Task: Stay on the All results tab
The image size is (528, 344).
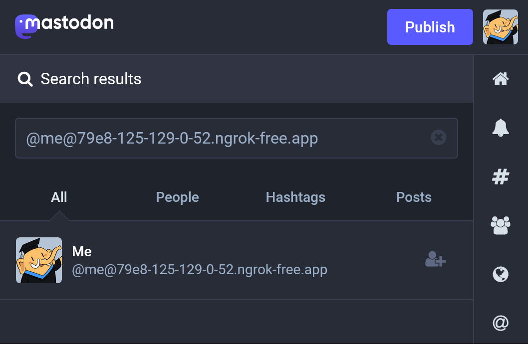Action: [x=58, y=197]
